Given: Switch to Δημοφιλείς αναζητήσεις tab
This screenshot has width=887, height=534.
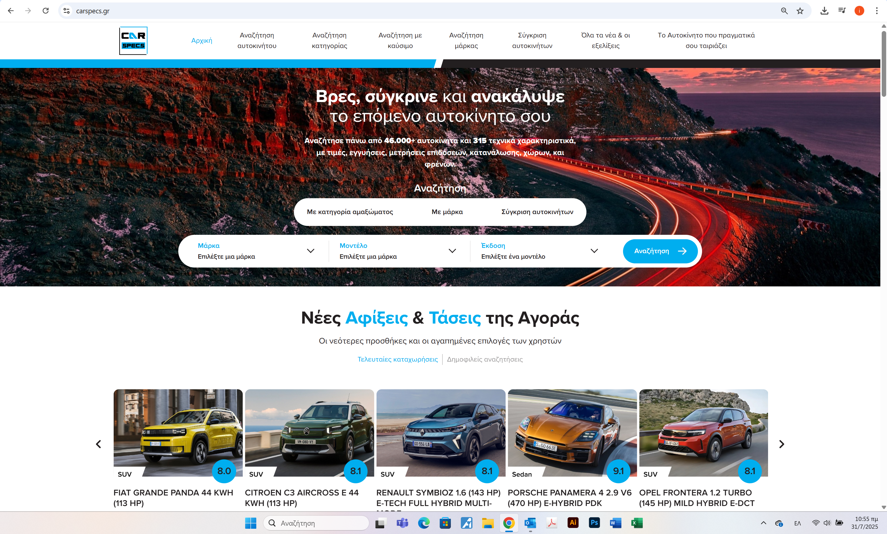Looking at the screenshot, I should tap(484, 359).
